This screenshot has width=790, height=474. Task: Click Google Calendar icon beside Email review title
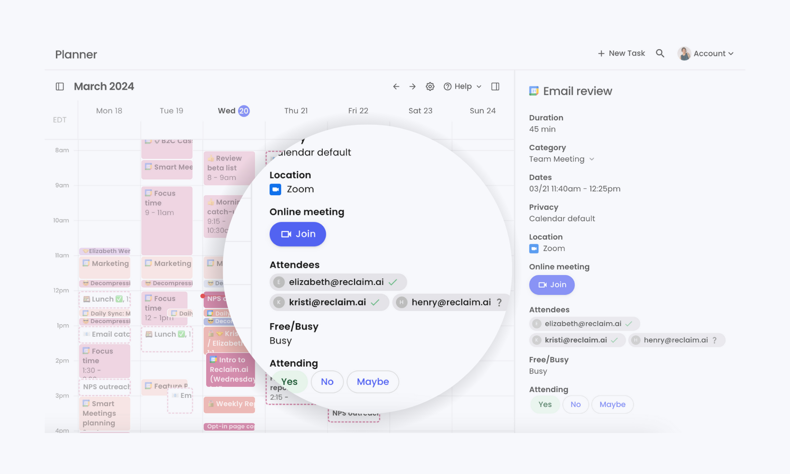(534, 91)
